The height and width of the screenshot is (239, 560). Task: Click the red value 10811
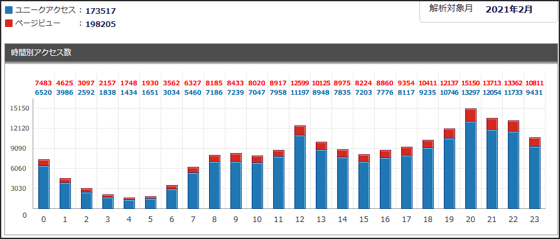point(535,83)
